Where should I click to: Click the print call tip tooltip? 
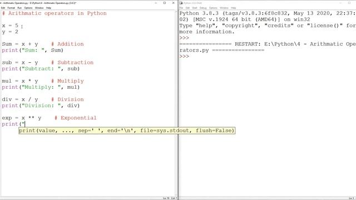coord(127,131)
